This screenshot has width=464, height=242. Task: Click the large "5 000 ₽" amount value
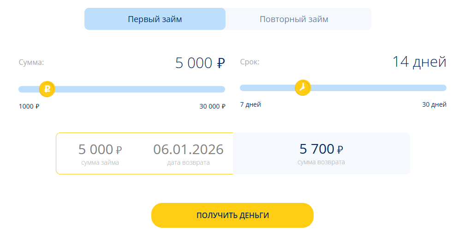(200, 63)
